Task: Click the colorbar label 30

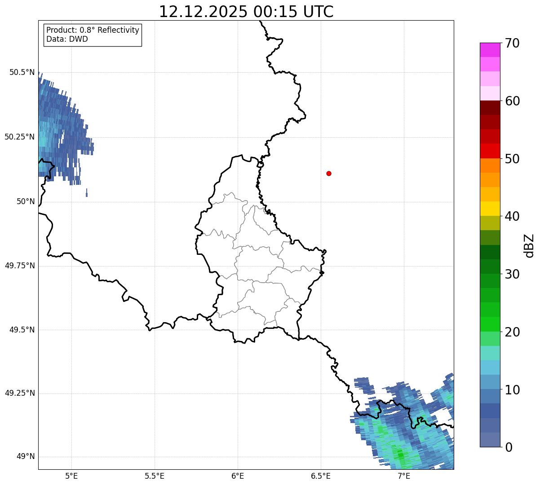Action: 513,274
